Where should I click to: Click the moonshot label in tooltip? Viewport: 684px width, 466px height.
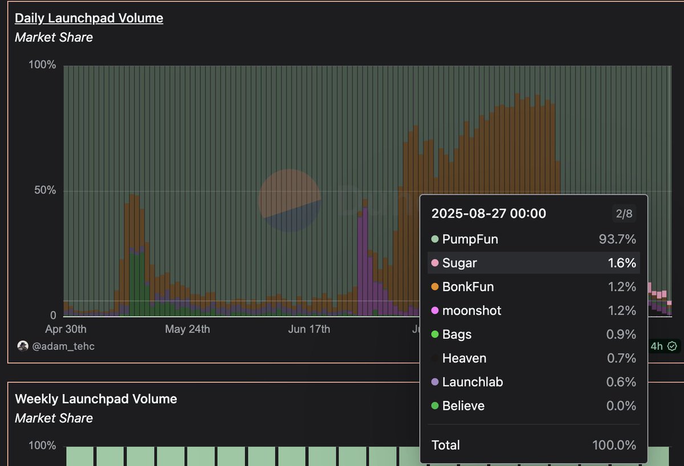[x=472, y=311]
